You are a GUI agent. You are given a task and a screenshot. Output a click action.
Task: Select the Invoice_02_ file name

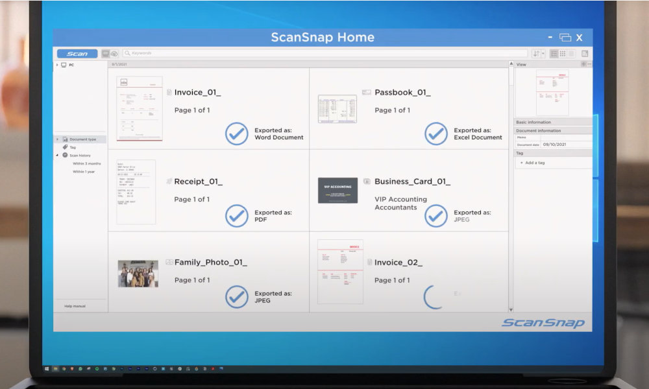coord(398,263)
